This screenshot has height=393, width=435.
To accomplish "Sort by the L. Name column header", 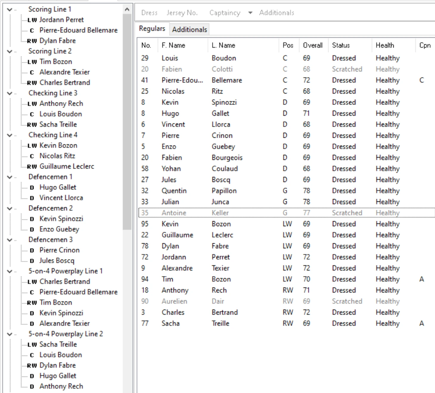I will click(x=243, y=45).
